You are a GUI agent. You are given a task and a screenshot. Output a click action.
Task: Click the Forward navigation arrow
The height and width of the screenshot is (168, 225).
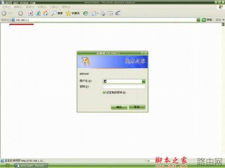[x=20, y=13]
